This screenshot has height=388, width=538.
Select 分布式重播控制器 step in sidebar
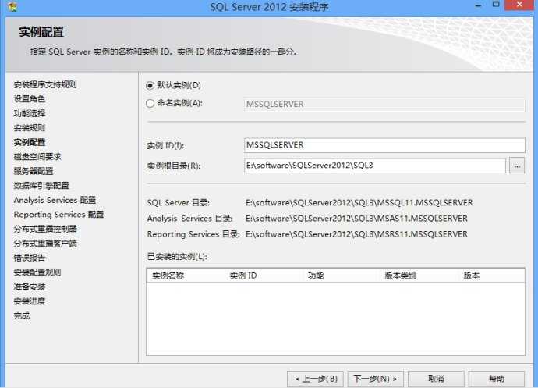coord(45,229)
